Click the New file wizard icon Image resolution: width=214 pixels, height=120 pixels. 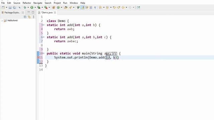pyautogui.click(x=3, y=7)
